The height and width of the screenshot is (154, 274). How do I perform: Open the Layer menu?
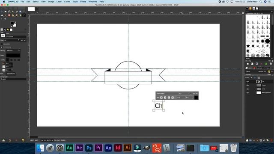(59, 2)
